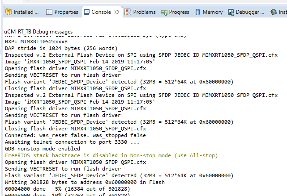Viewport: 287px width, 196px height.
Task: Select the Console tab
Action: [x=101, y=12]
